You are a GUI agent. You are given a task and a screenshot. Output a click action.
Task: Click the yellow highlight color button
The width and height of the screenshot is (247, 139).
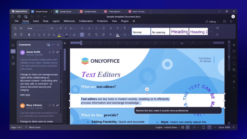pyautogui.click(x=59, y=35)
